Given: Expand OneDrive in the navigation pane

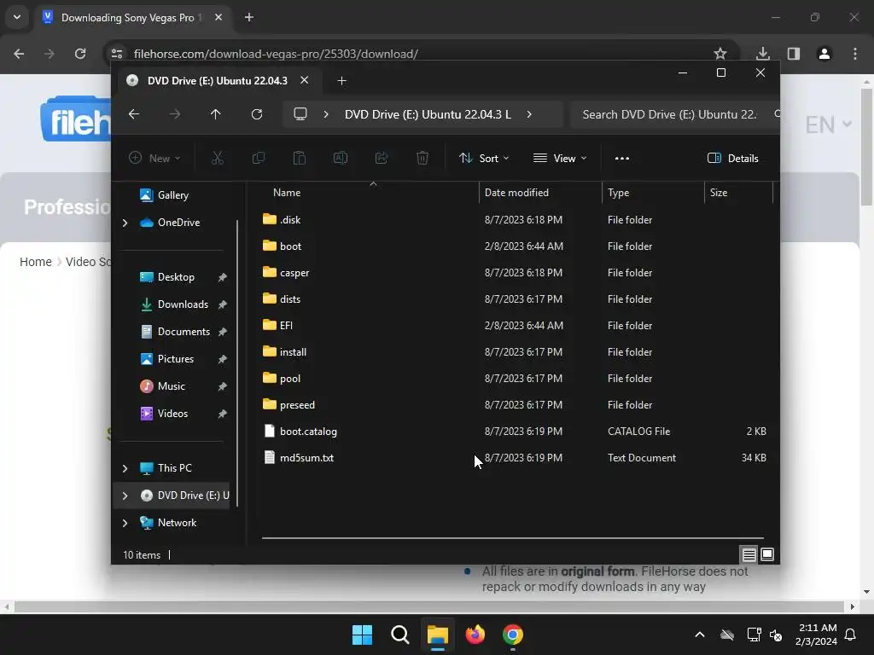Looking at the screenshot, I should click(125, 223).
